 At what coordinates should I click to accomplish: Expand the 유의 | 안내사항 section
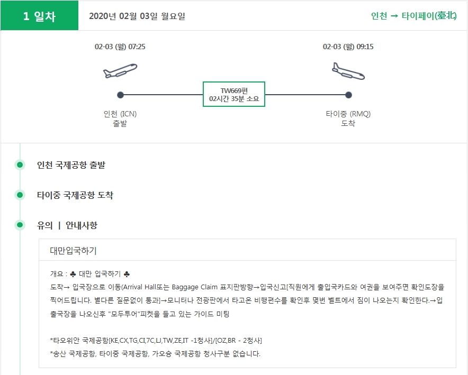(67, 225)
